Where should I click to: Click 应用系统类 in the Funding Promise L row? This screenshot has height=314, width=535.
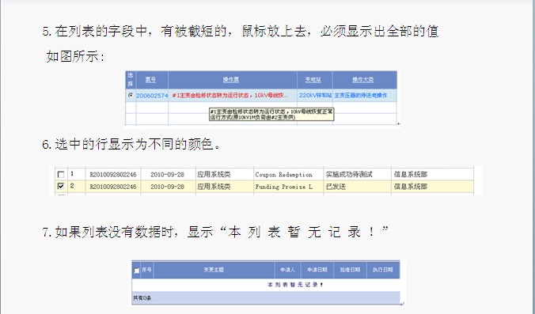[x=214, y=187]
